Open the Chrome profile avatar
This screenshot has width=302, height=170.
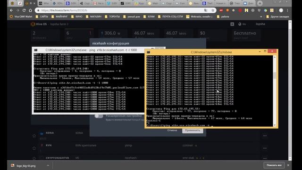[x=281, y=10]
